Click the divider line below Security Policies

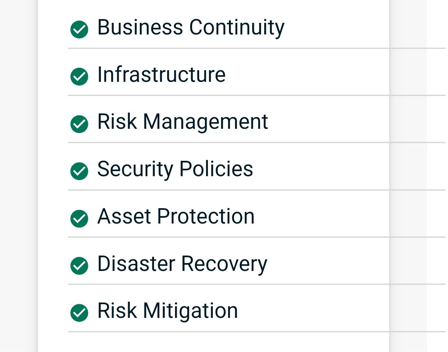click(x=228, y=190)
